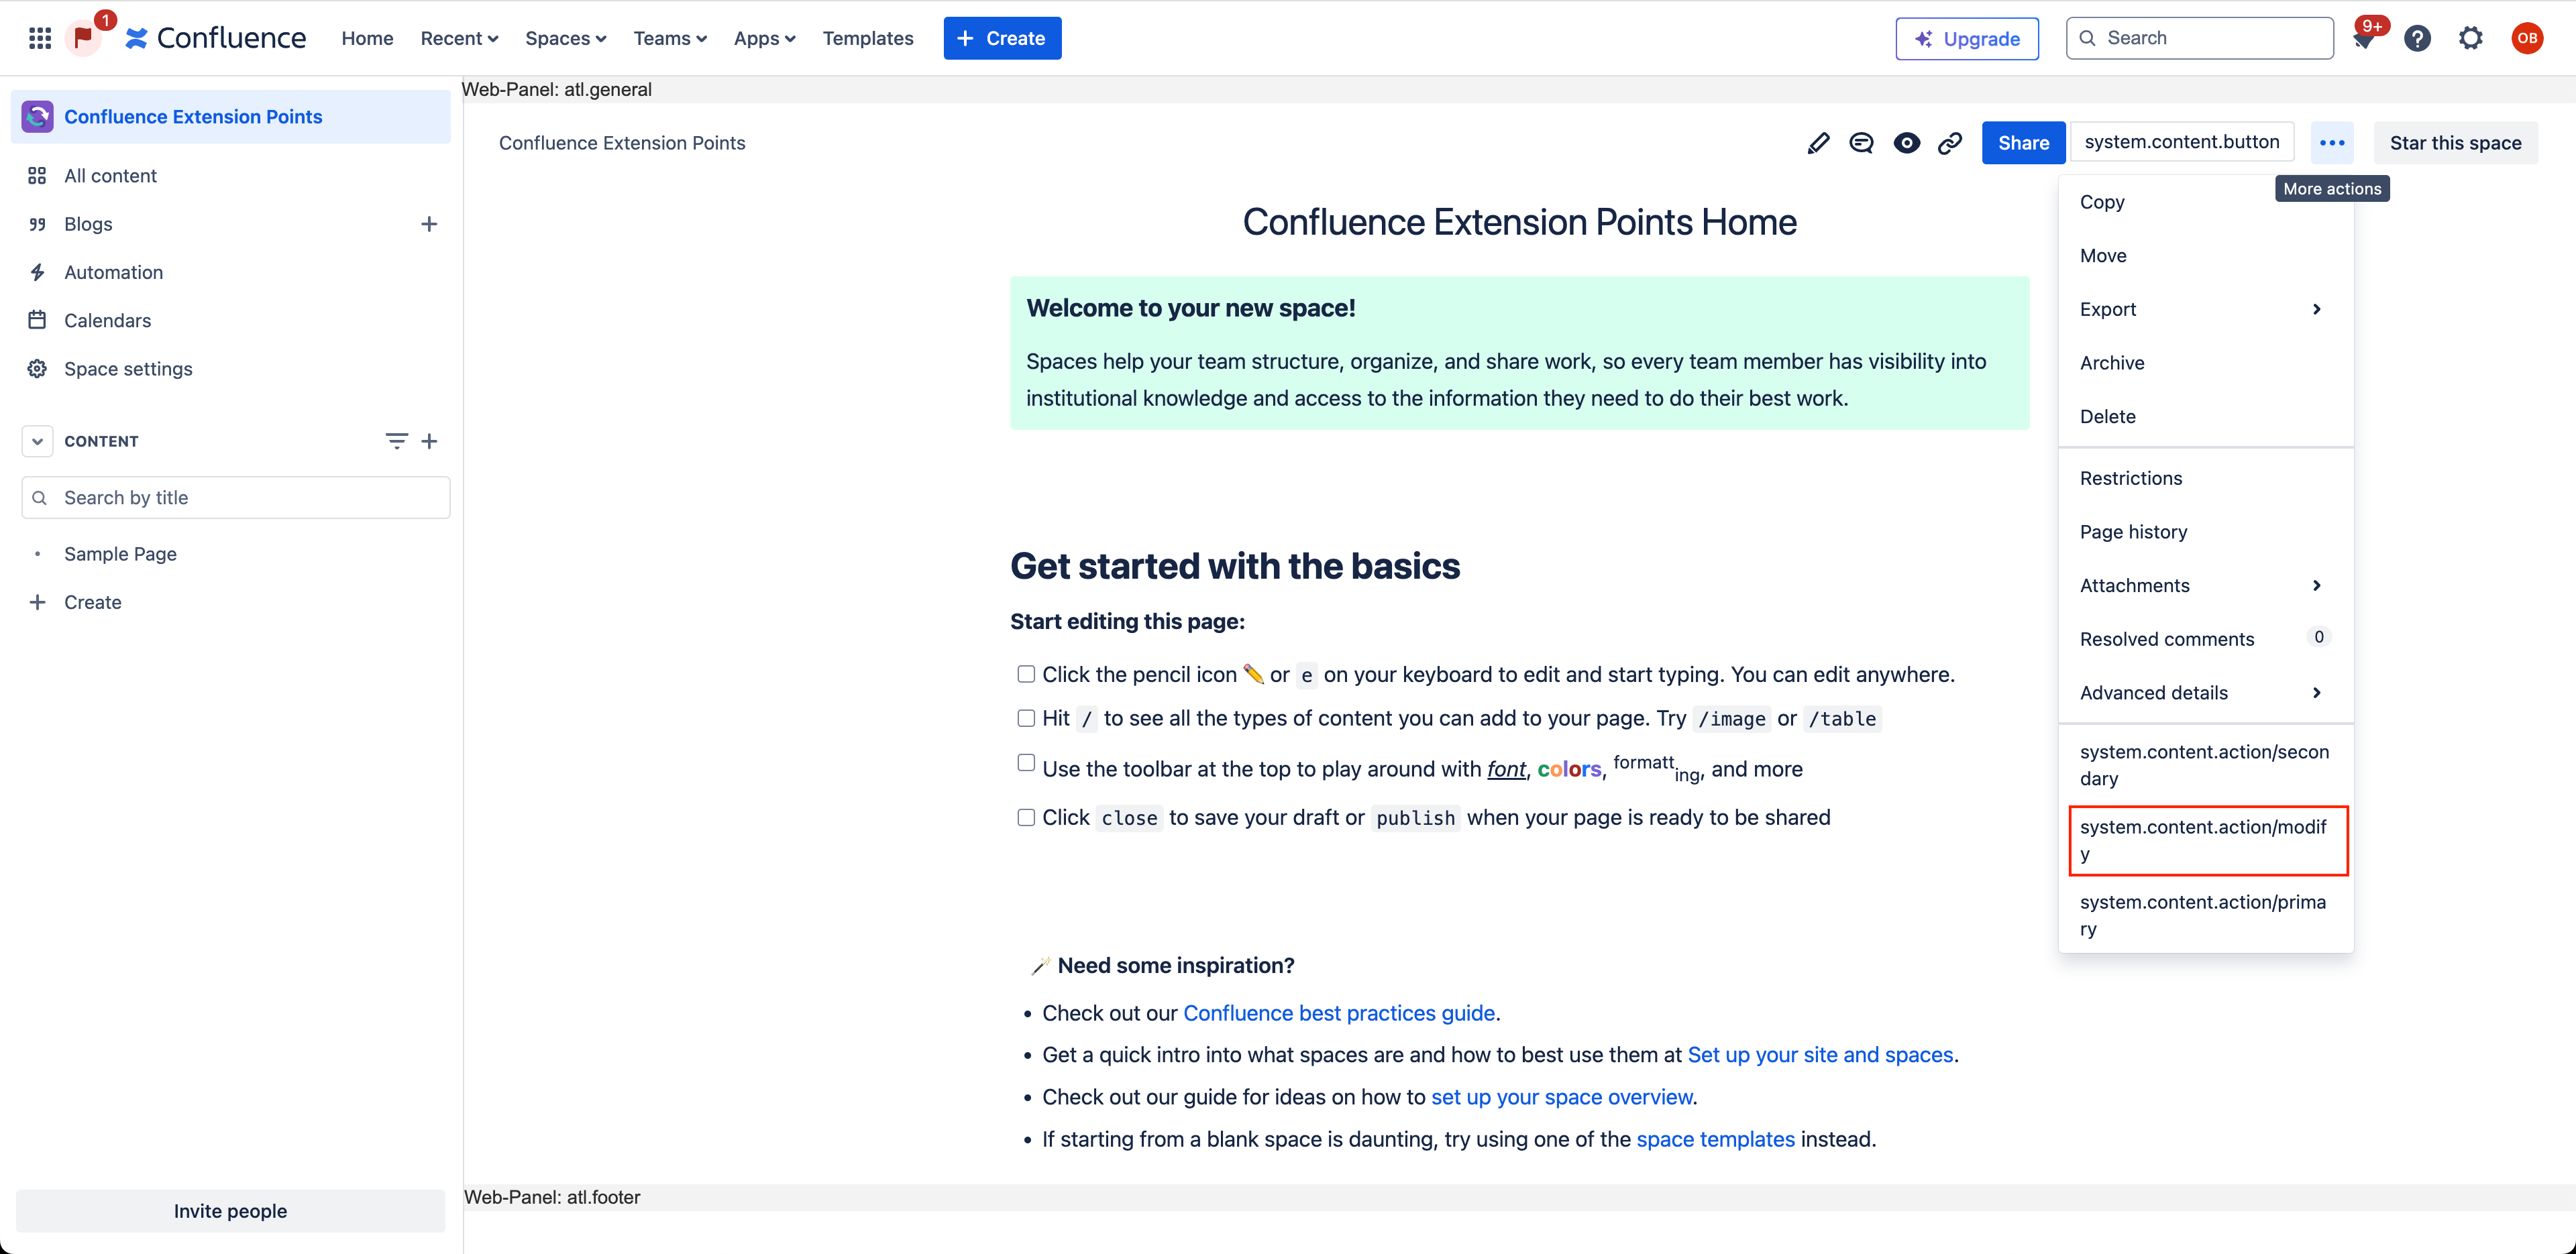
Task: Click Star this space button
Action: tap(2455, 143)
